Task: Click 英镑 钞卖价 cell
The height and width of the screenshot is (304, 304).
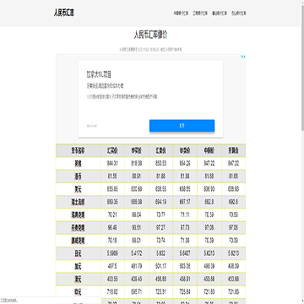Action: click(185, 164)
